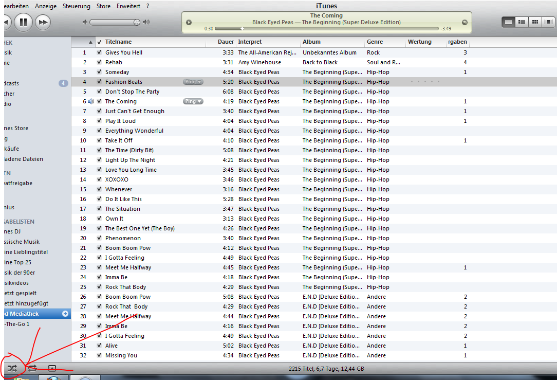Select the Musikvideos playlist
This screenshot has height=380, width=557.
point(16,283)
